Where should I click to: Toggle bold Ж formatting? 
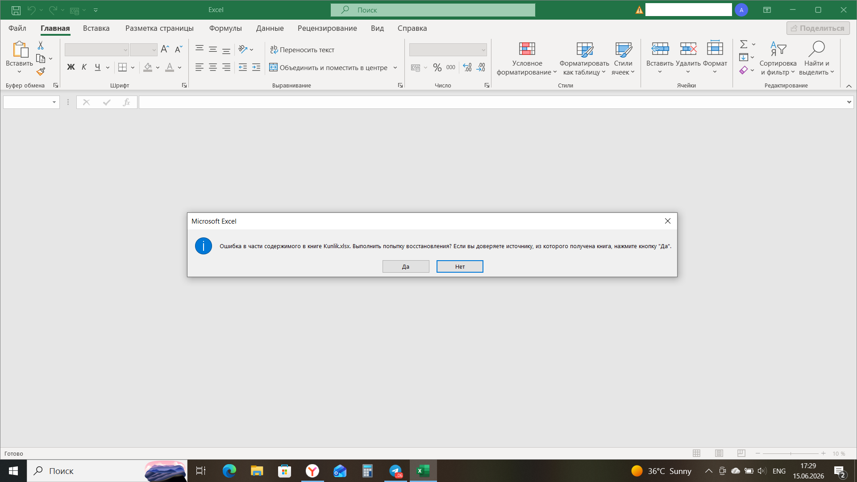tap(71, 67)
